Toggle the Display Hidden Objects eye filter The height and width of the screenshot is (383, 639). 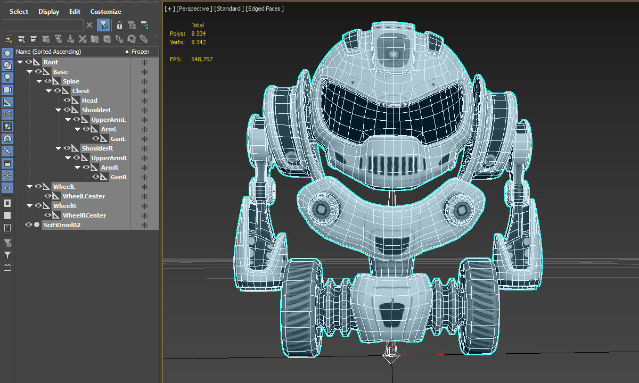coord(7,188)
